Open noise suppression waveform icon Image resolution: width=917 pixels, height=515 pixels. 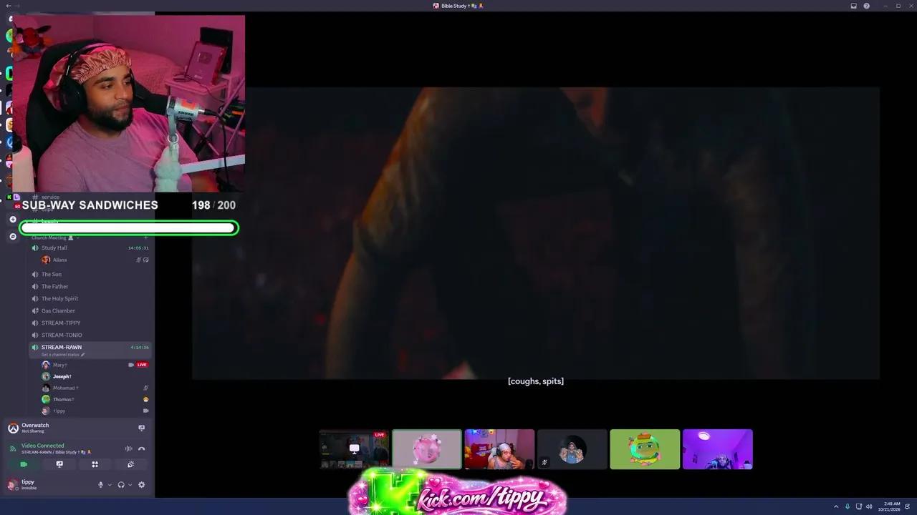click(x=129, y=448)
